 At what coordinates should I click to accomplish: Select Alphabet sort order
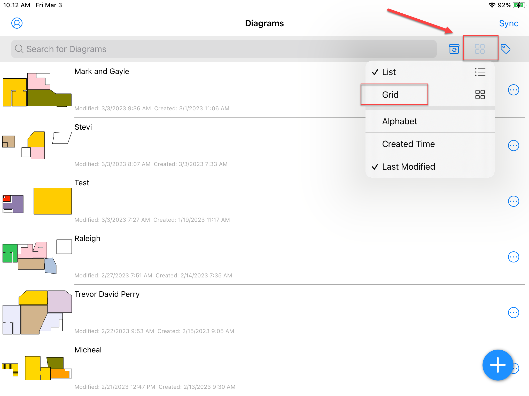399,121
